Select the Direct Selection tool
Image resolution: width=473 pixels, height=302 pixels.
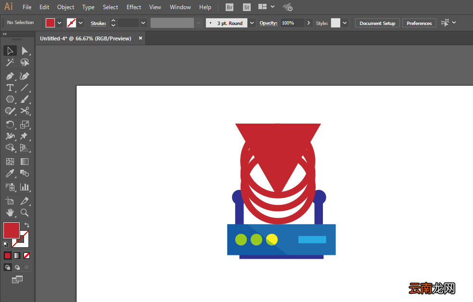coord(25,50)
